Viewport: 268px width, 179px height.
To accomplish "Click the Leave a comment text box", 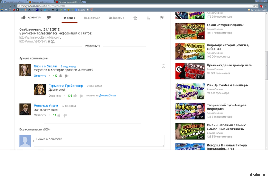I will (x=99, y=141).
